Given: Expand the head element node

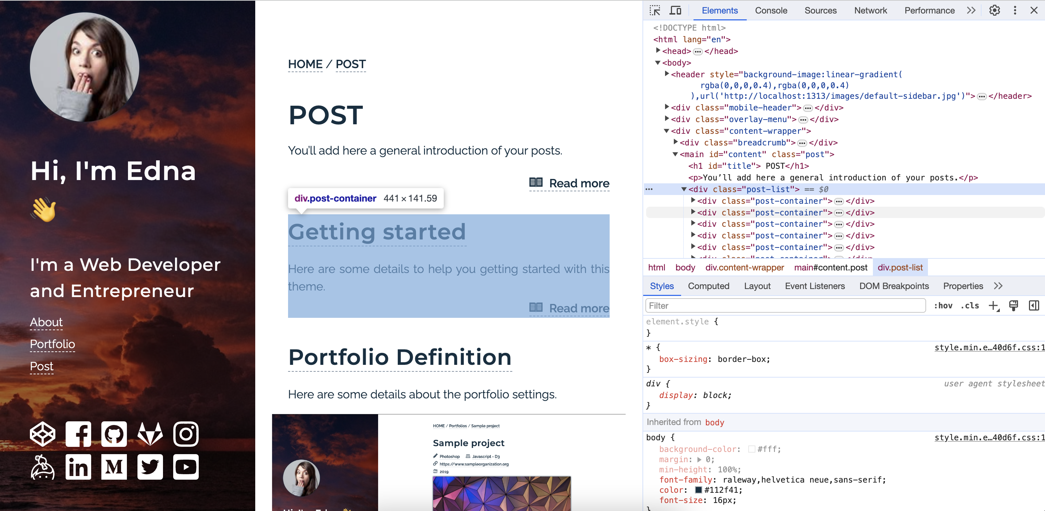Looking at the screenshot, I should 658,51.
